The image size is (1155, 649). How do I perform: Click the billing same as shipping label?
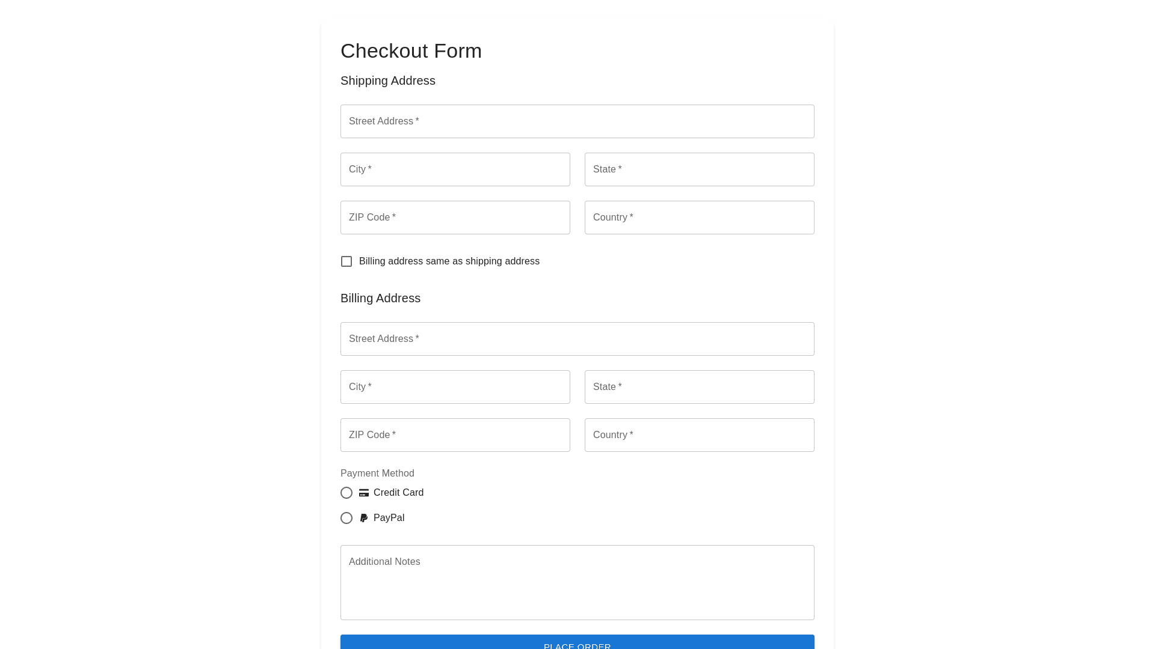(x=449, y=261)
